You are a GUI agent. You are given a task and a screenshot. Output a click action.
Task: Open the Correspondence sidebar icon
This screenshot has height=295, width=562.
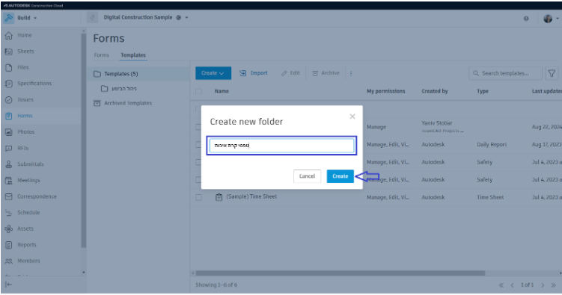point(8,196)
